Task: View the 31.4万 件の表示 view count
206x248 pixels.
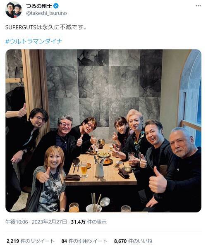Action: (x=89, y=222)
